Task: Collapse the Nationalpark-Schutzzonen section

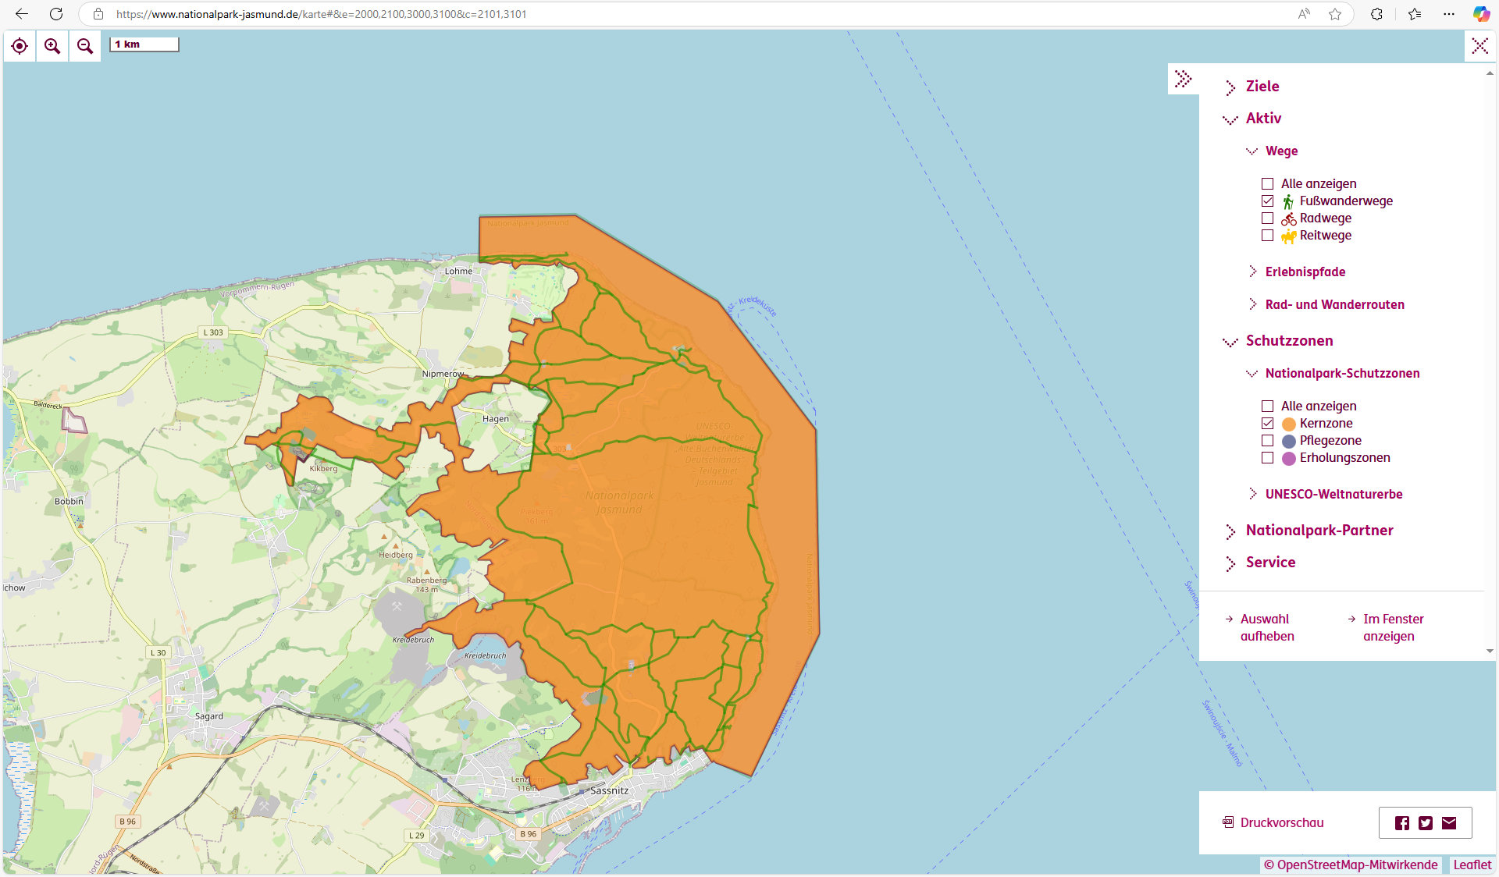Action: pos(1341,373)
